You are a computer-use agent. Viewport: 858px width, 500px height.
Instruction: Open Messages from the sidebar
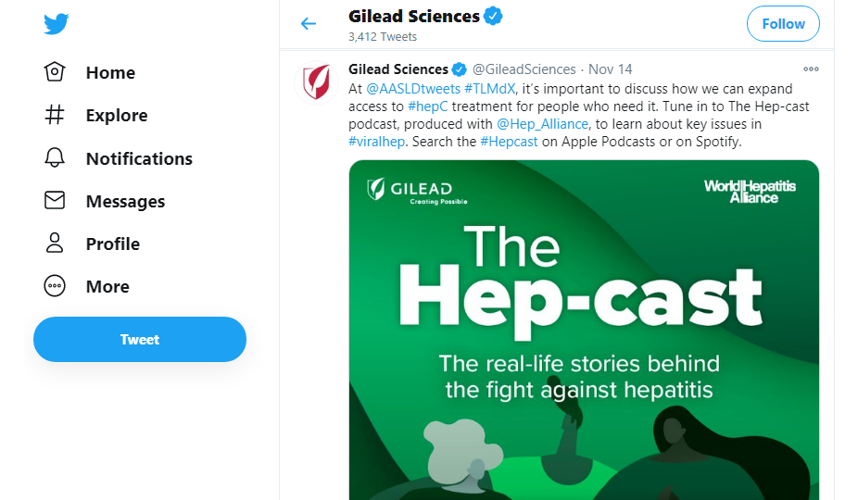pos(125,201)
